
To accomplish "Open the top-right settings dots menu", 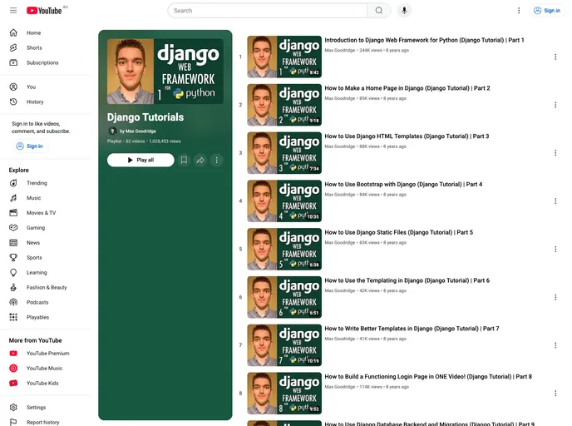I will point(519,11).
